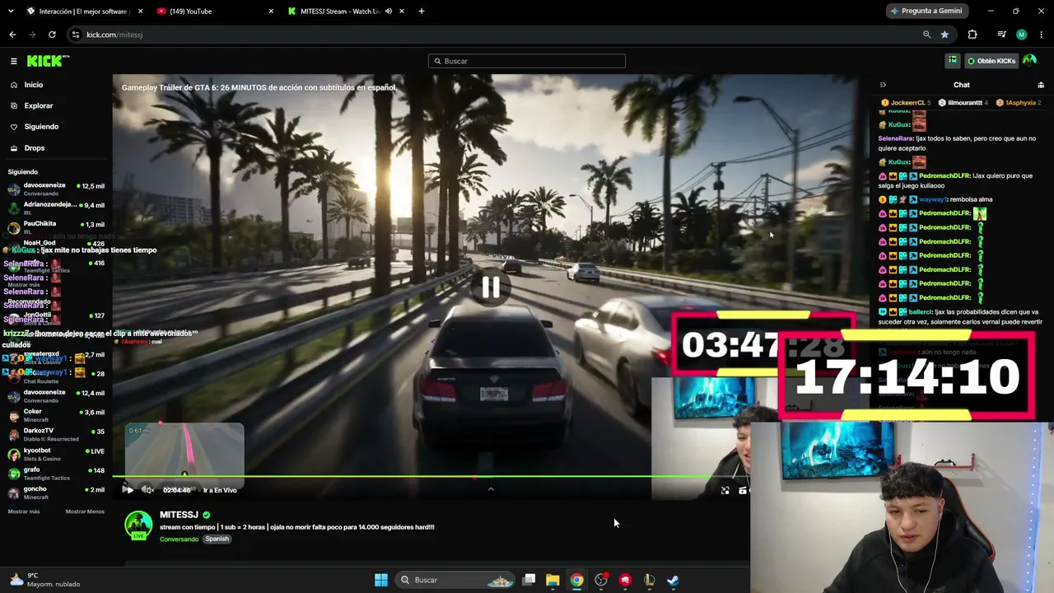1054x593 pixels.
Task: Open the Kick sidebar hamburger menu
Action: [14, 61]
